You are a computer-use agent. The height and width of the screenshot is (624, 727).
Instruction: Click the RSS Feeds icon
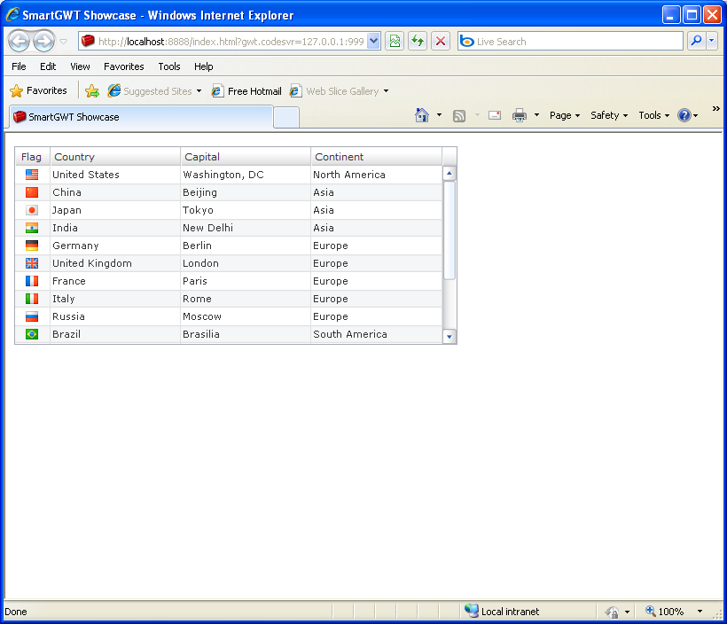(459, 115)
